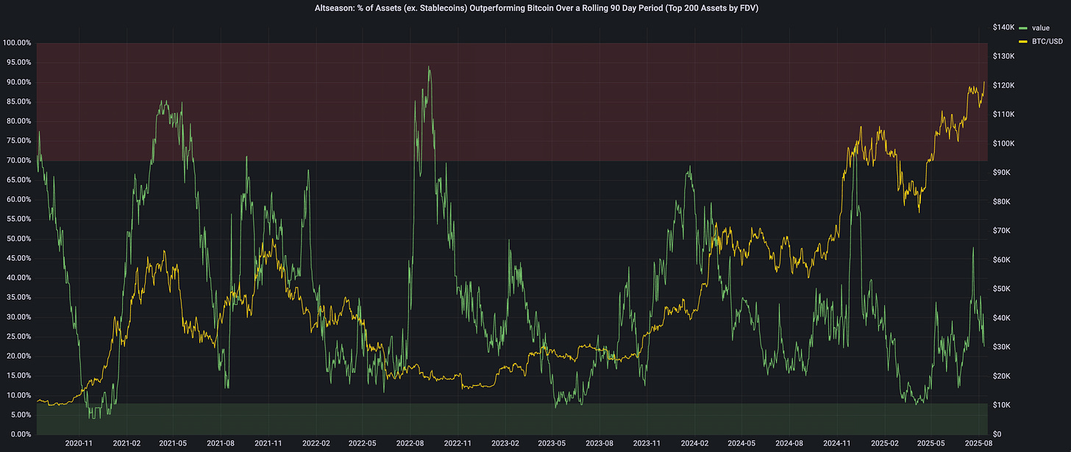This screenshot has width=1071, height=452.
Task: Click the 2021-11 date axis label
Action: coord(268,444)
